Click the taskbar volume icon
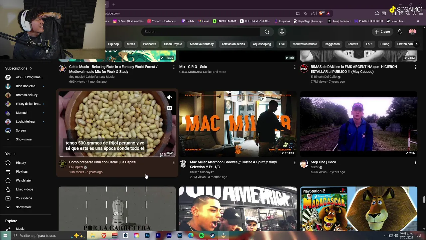The image size is (426, 240). coord(396,236)
